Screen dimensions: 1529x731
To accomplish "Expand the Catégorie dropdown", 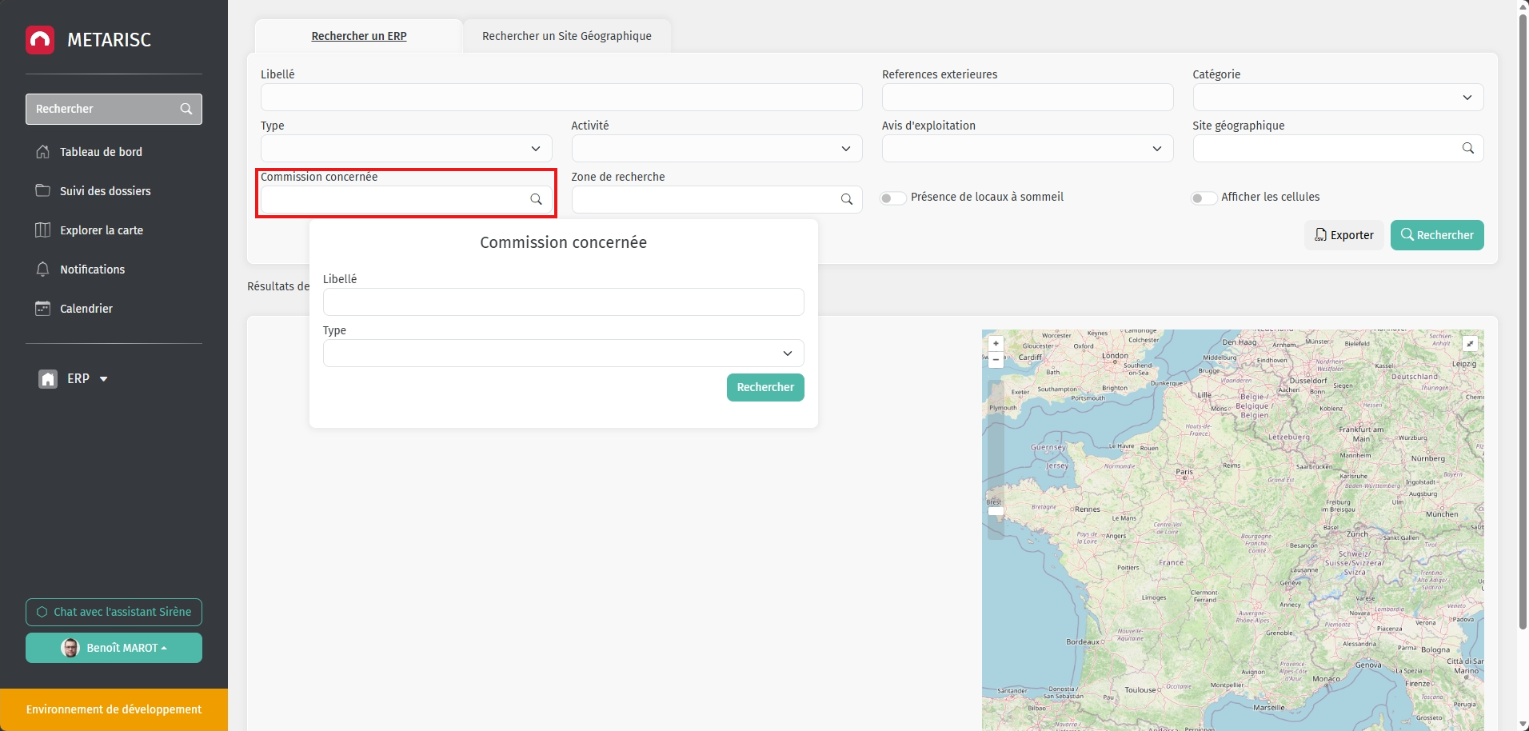I will [x=1337, y=98].
